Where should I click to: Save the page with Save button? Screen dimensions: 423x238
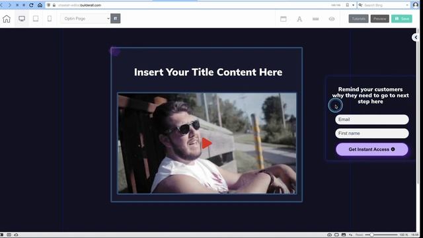pyautogui.click(x=402, y=19)
